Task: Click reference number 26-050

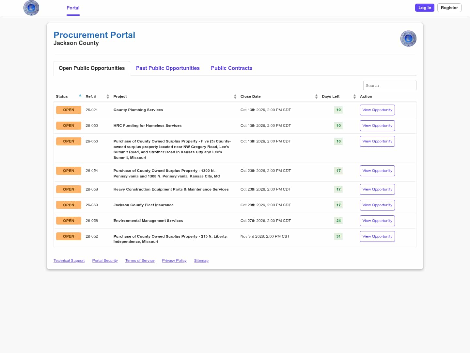Action: coord(92,126)
